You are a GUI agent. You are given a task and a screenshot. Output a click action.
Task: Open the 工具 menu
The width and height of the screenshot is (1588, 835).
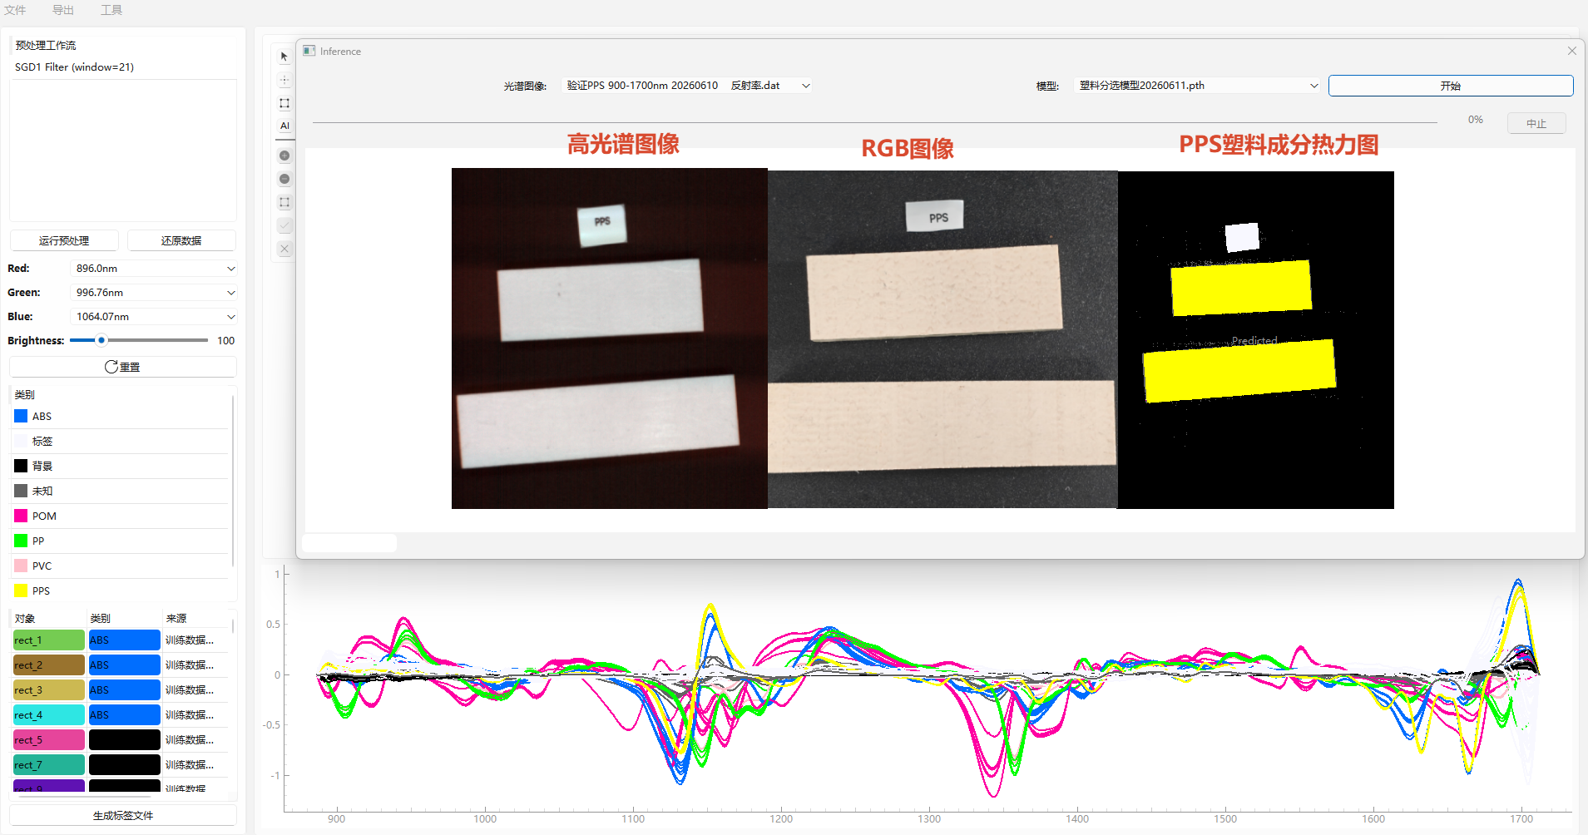click(111, 10)
